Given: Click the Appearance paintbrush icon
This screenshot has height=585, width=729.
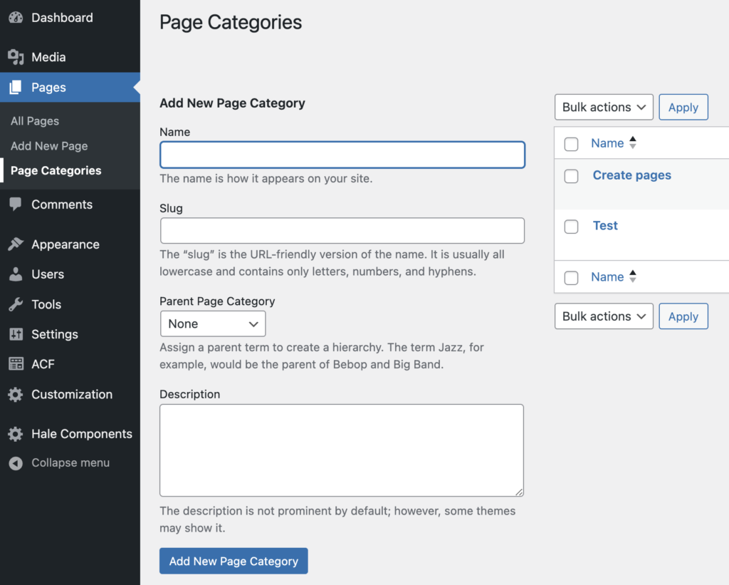Looking at the screenshot, I should point(16,244).
